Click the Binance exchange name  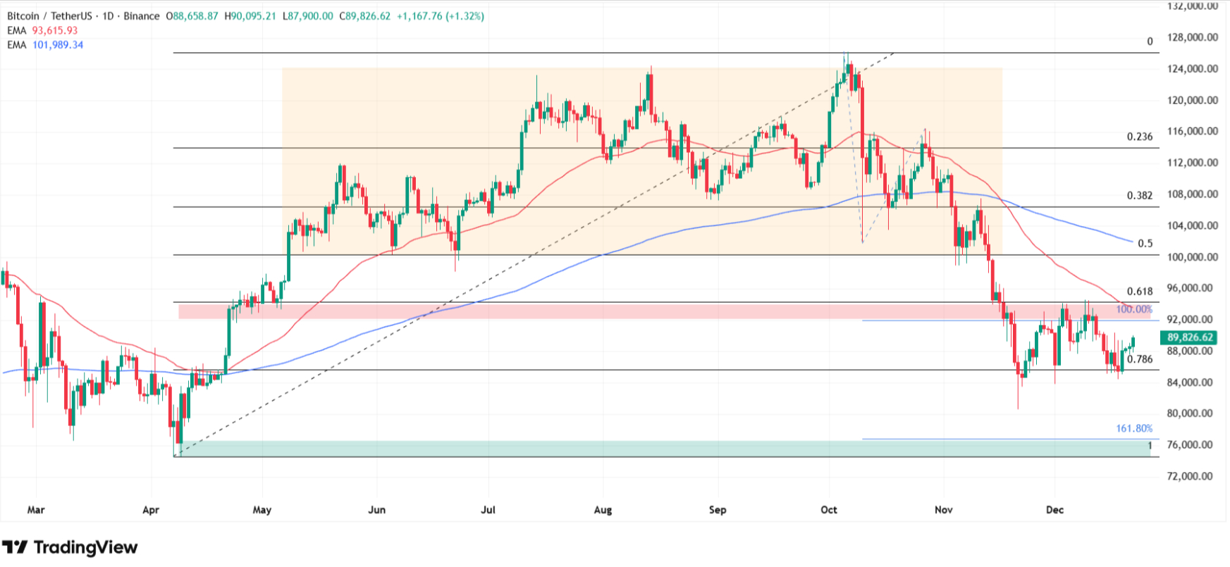pyautogui.click(x=142, y=16)
